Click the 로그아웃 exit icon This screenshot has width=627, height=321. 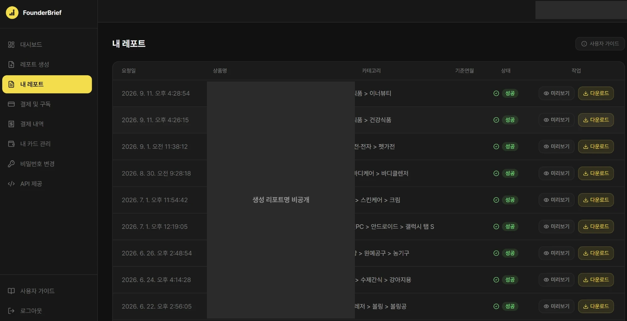(11, 311)
